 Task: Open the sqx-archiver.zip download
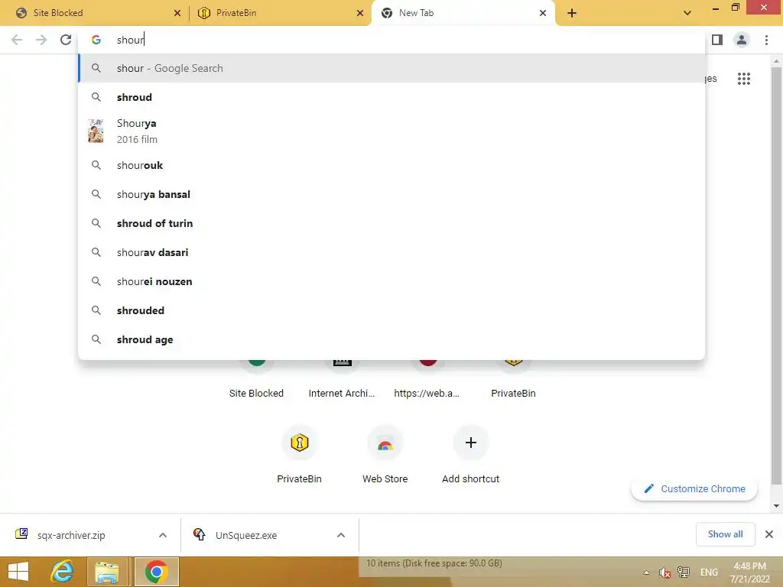(71, 535)
